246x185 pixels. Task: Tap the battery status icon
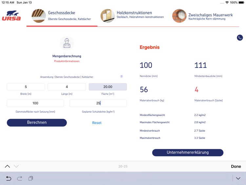tap(241, 3)
